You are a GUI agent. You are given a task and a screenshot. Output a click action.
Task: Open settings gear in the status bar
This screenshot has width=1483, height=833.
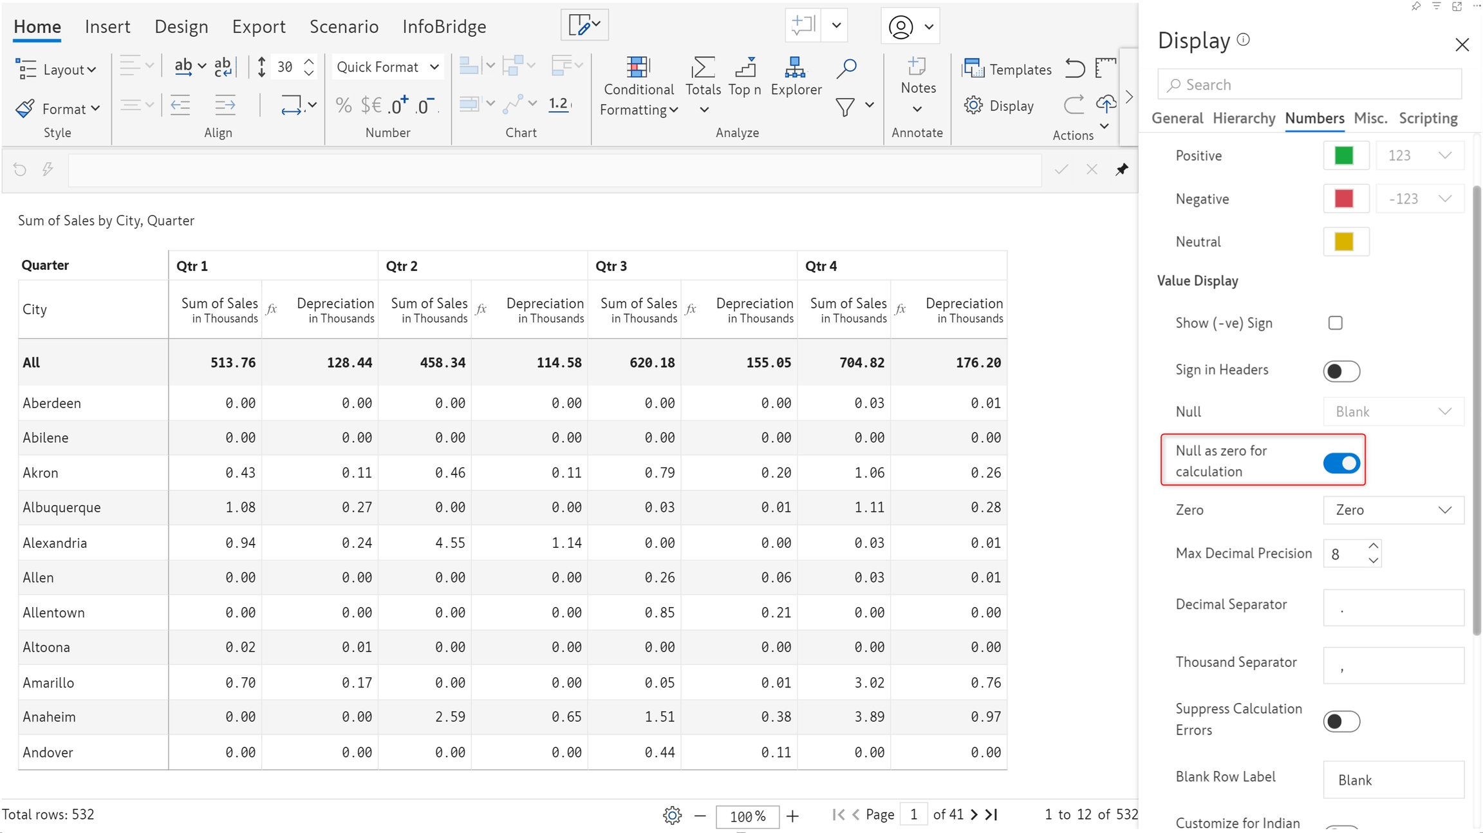(672, 816)
